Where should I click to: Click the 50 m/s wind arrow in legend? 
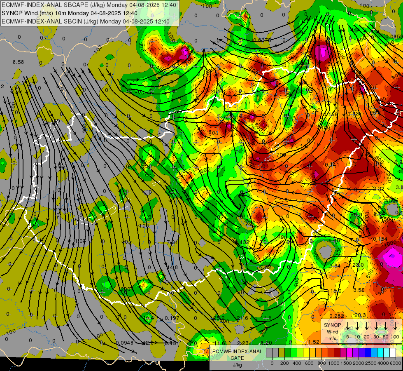click(386, 326)
